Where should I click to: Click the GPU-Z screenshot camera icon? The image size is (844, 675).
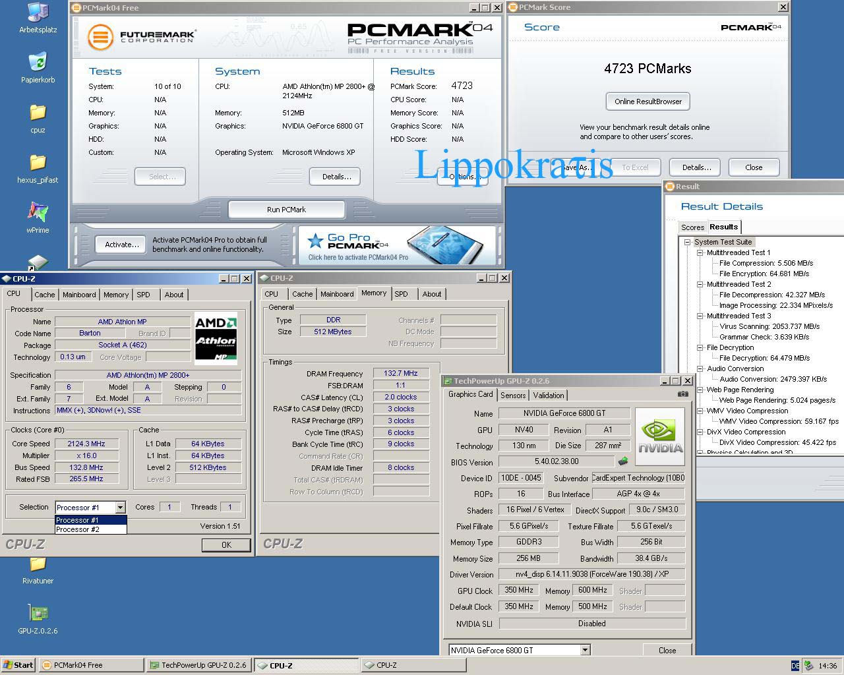point(683,394)
